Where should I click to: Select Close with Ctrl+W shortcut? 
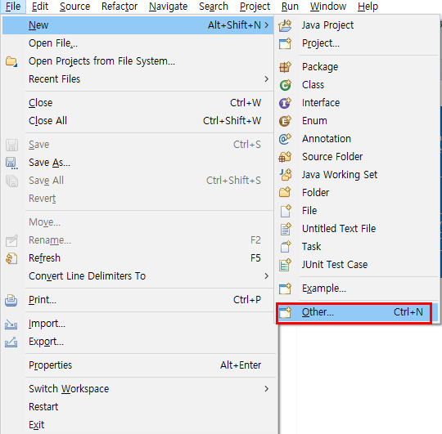138,103
